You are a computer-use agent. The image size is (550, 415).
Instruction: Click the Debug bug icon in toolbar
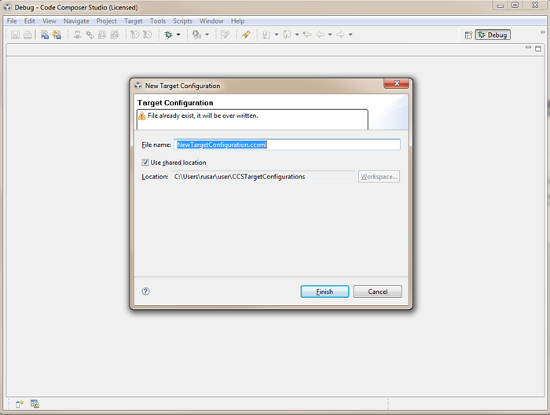point(167,35)
